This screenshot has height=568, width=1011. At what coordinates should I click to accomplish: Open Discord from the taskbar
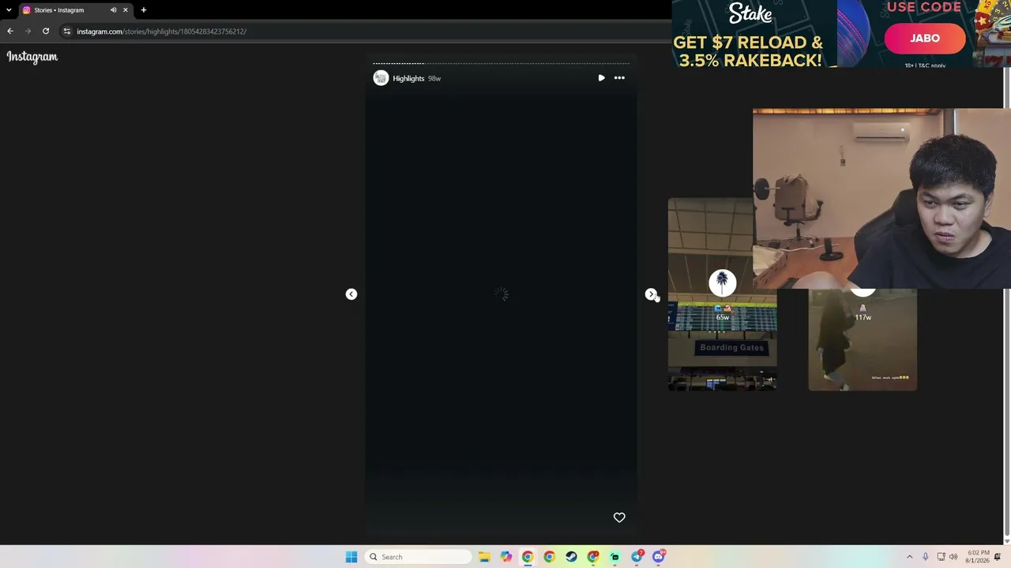659,557
